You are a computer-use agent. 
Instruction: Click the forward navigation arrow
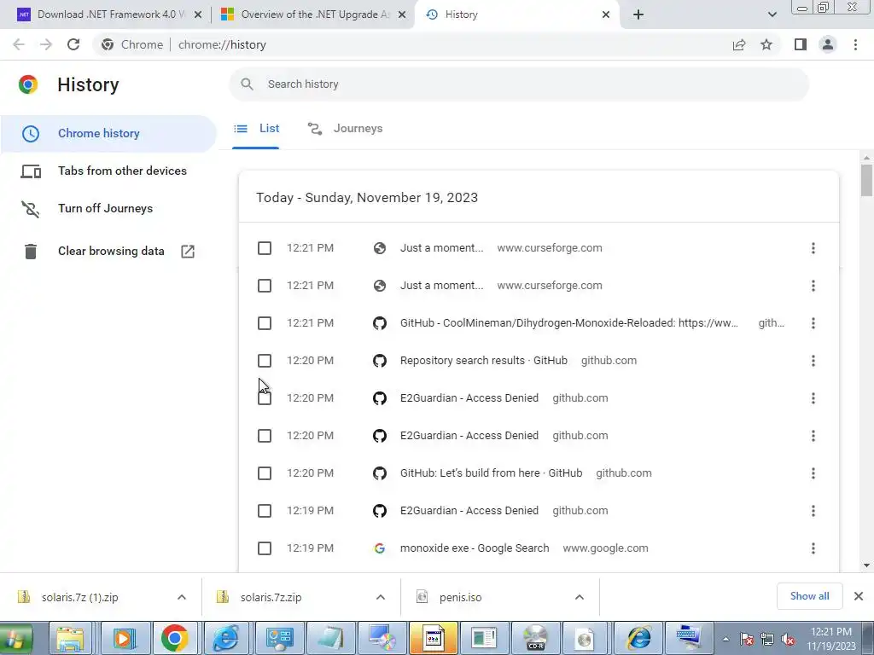tap(46, 44)
